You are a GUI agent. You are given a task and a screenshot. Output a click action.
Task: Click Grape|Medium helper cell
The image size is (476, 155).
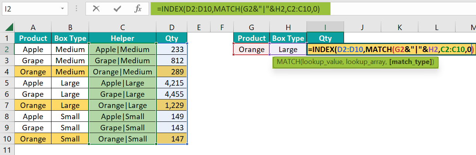click(123, 61)
